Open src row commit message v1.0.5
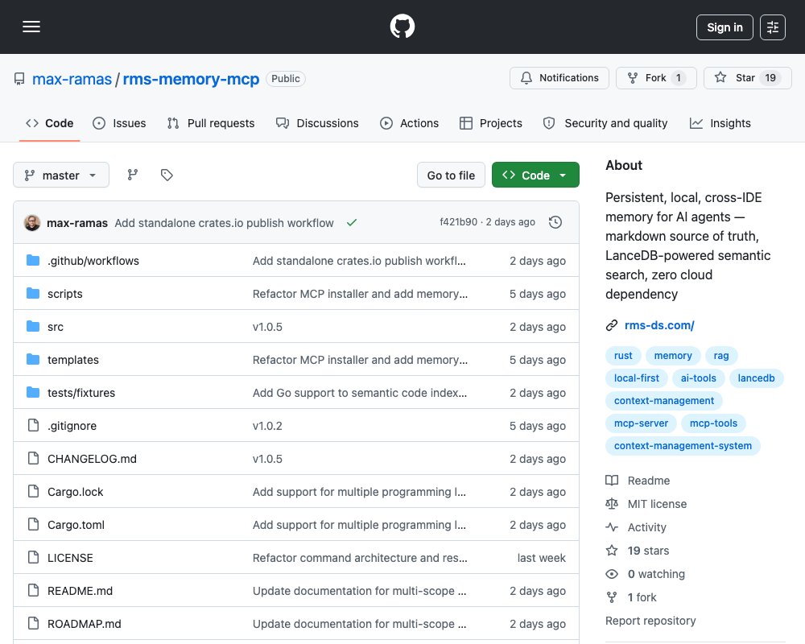805x644 pixels. (267, 327)
